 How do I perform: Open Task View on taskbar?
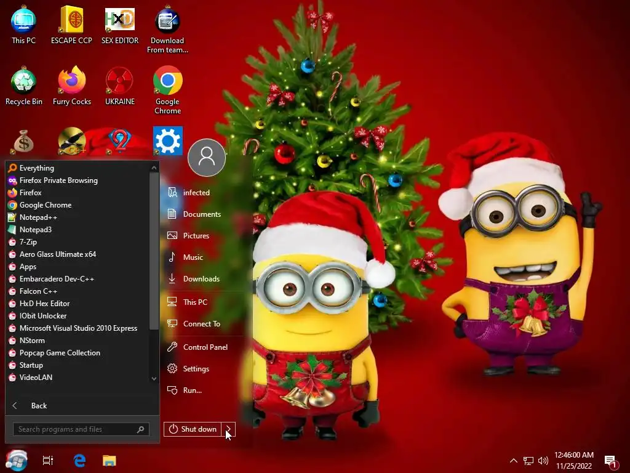(x=48, y=461)
